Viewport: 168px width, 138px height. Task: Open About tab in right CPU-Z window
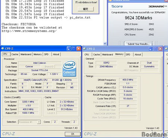(x=138, y=54)
